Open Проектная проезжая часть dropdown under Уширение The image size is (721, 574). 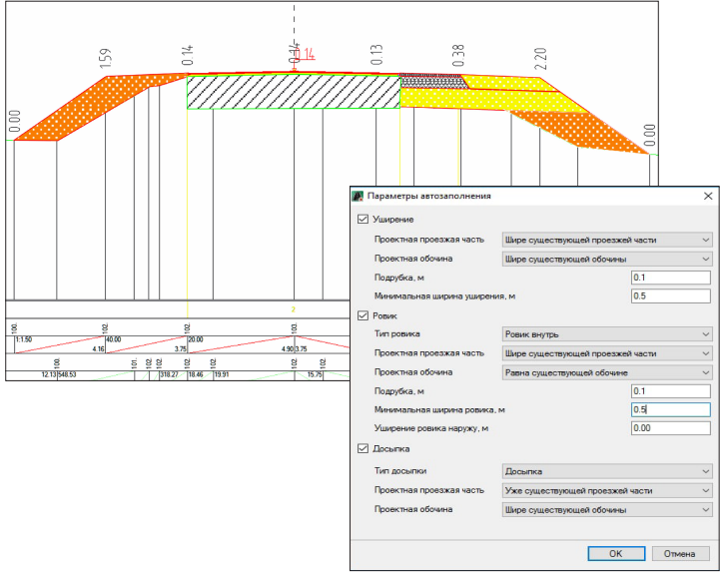[607, 240]
